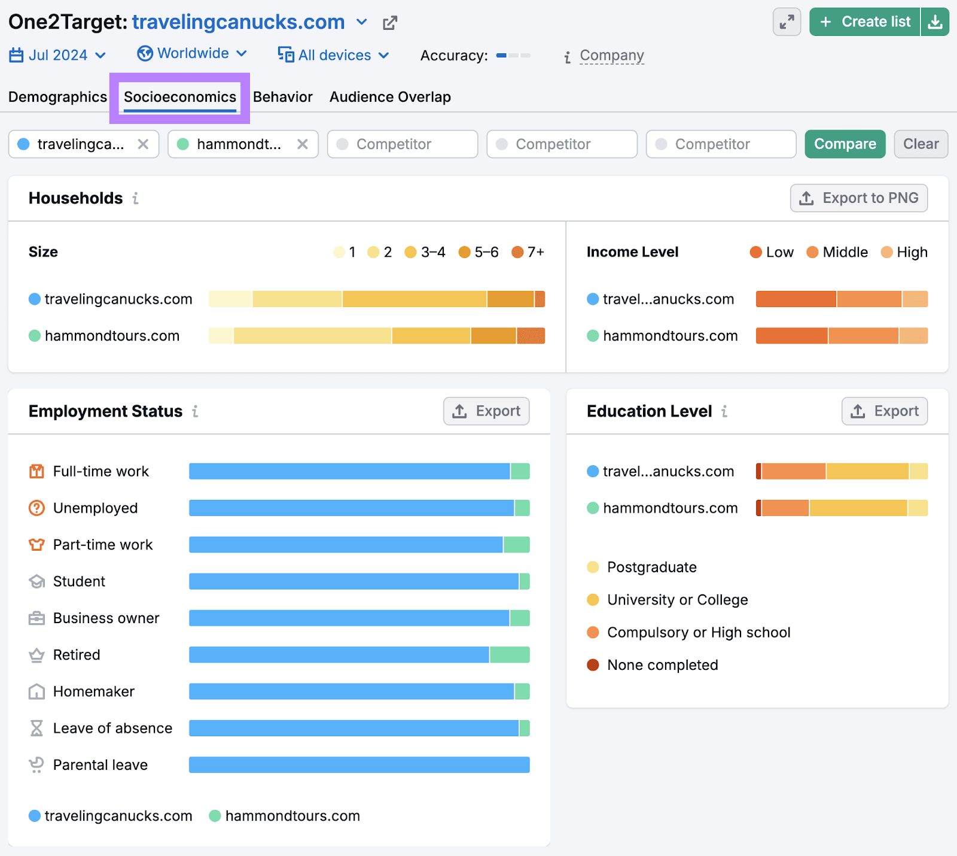Click the Company link

612,56
